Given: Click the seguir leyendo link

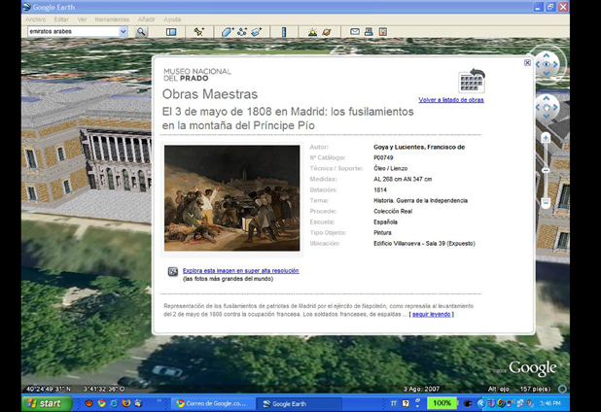Looking at the screenshot, I should click(x=431, y=315).
